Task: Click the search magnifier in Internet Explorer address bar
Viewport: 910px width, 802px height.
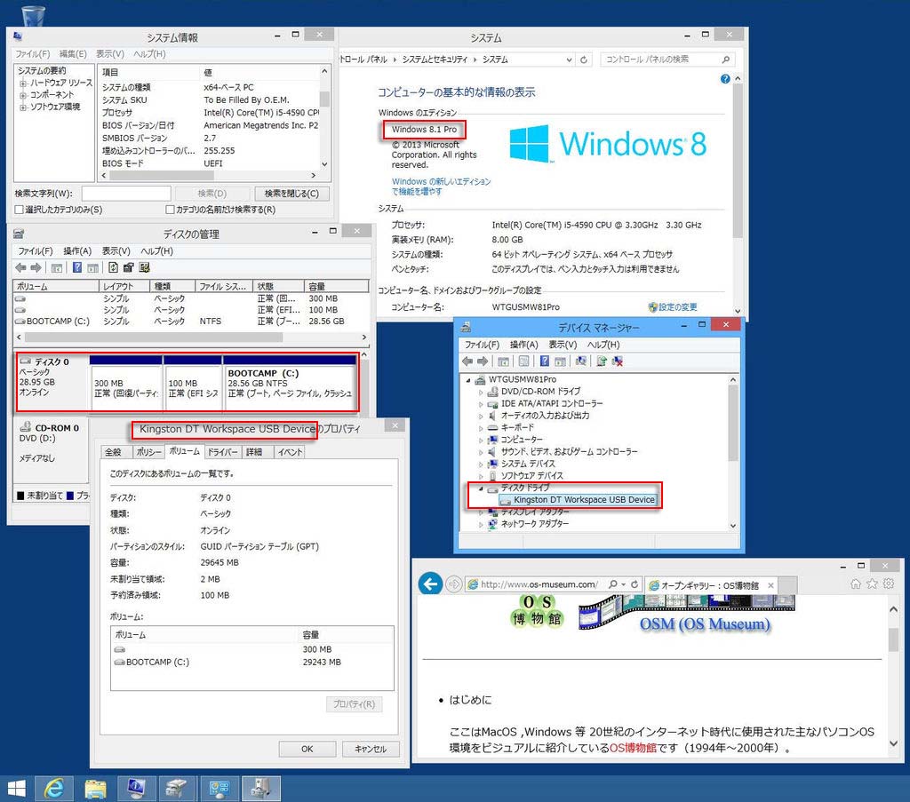Action: pyautogui.click(x=613, y=584)
